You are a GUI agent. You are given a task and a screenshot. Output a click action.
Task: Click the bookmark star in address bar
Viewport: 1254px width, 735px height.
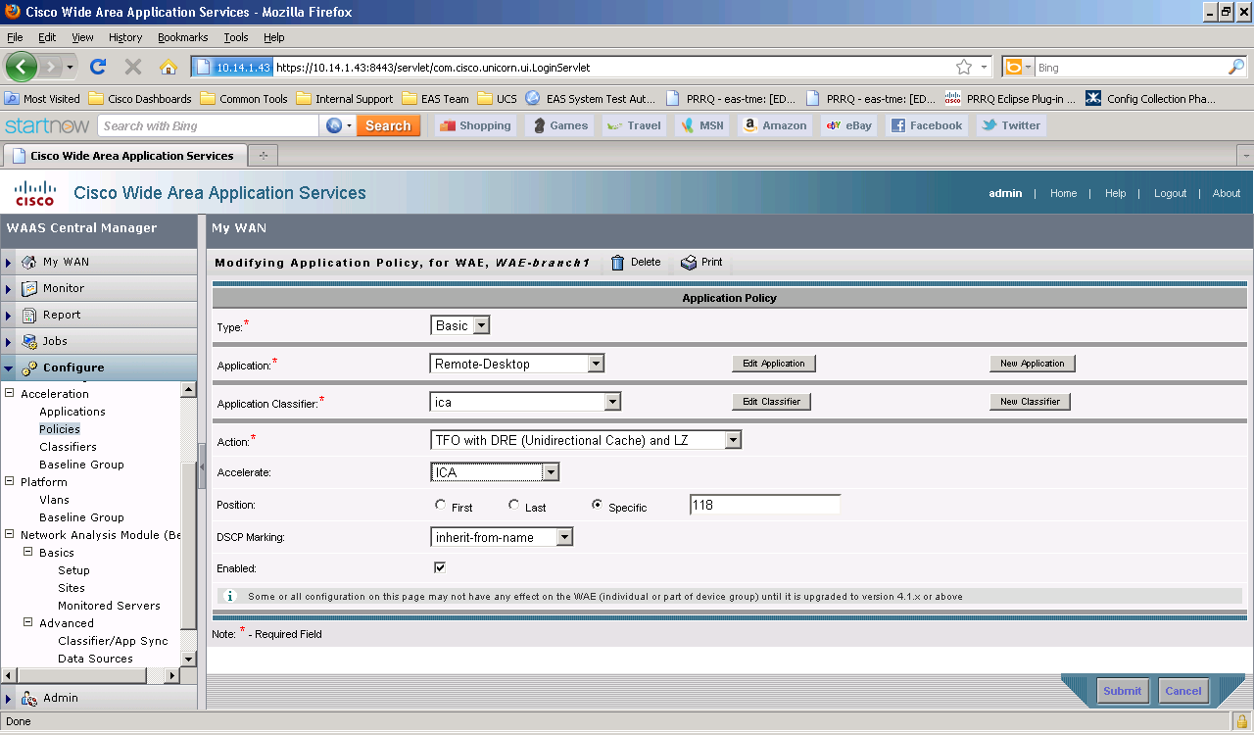point(964,68)
